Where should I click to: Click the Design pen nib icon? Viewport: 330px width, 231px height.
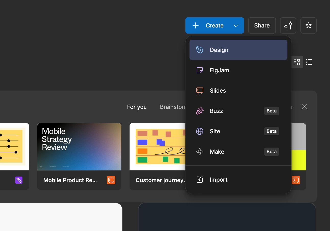[x=200, y=50]
